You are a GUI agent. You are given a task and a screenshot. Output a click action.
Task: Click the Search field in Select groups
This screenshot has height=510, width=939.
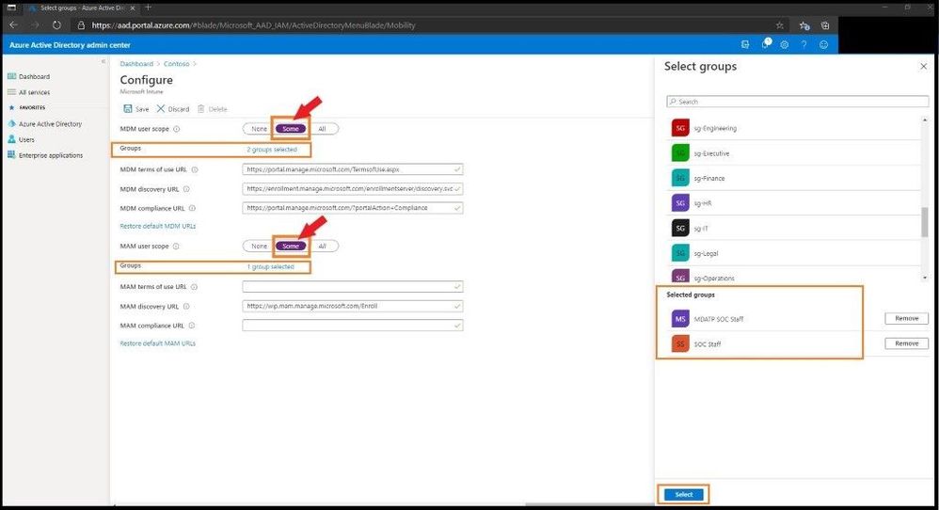click(797, 102)
